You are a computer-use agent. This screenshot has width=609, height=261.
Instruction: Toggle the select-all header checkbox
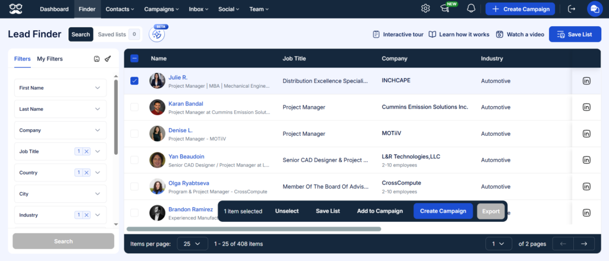point(134,59)
